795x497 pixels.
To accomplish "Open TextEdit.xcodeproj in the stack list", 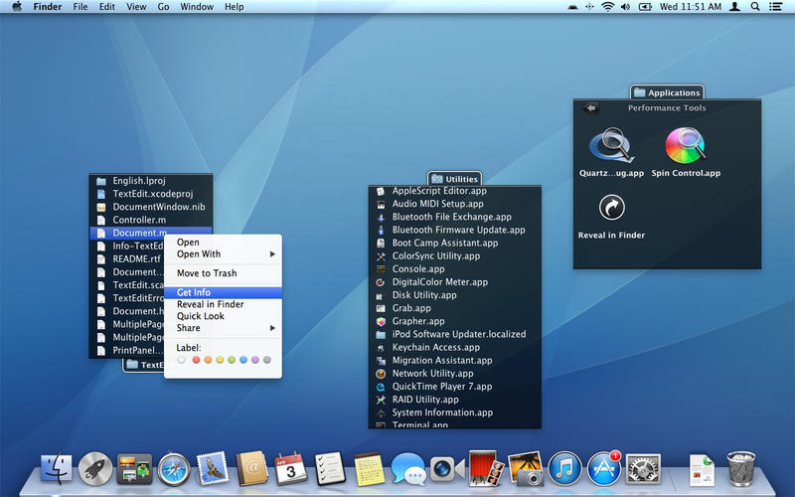I will [x=151, y=194].
